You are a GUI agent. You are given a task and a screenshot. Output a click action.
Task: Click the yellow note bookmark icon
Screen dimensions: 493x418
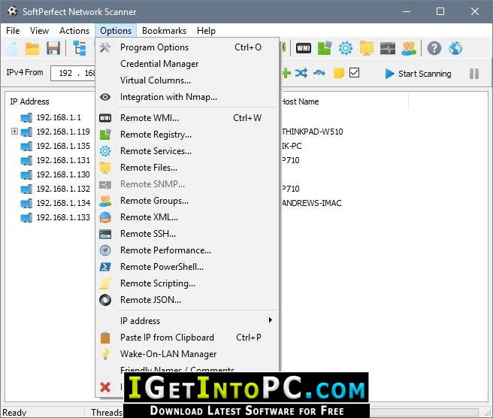click(338, 73)
